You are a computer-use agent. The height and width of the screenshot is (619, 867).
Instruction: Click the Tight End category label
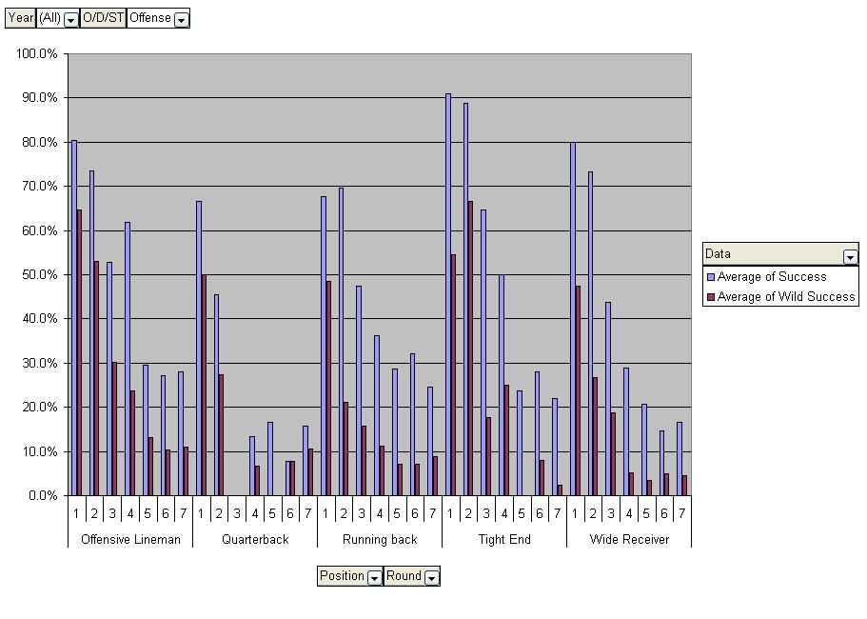coord(504,539)
